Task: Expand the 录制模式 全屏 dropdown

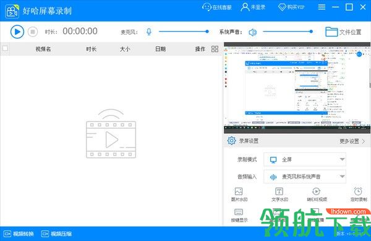Action: [305, 159]
